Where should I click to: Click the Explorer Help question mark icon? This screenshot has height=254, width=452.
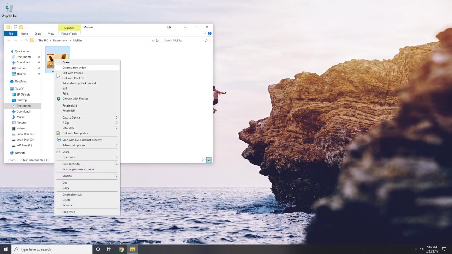point(209,34)
